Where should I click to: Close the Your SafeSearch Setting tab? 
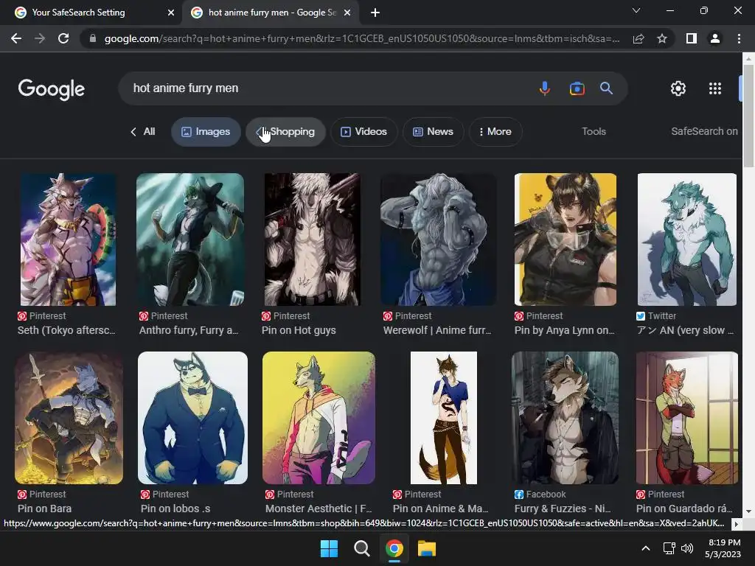tap(171, 13)
